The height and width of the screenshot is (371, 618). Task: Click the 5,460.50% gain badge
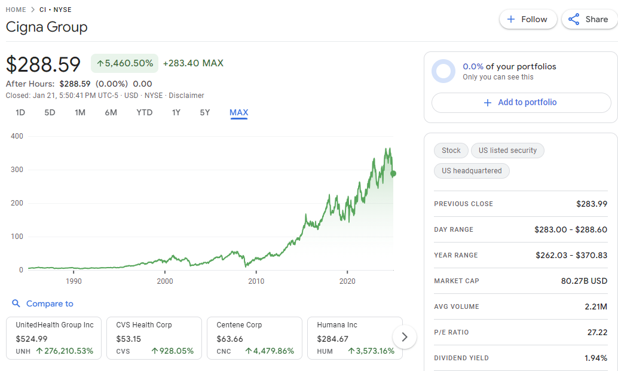[124, 63]
